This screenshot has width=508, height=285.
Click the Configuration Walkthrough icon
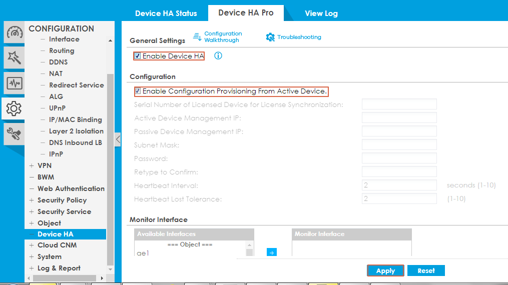click(x=197, y=37)
